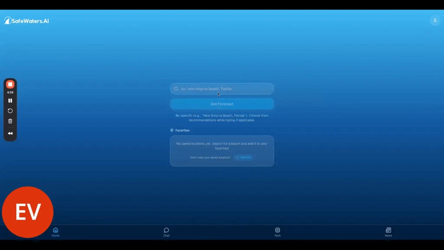Click the Refresh button in Favorites

coord(244,157)
